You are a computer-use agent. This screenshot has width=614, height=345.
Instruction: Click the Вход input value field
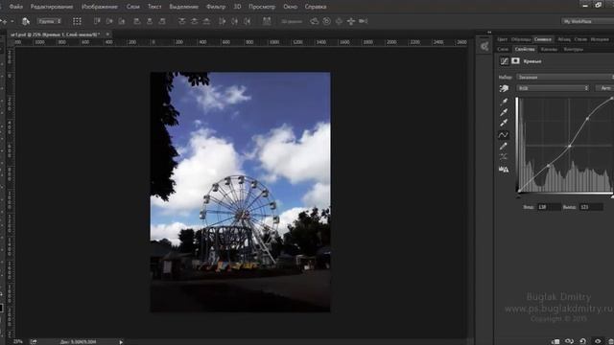click(x=549, y=207)
